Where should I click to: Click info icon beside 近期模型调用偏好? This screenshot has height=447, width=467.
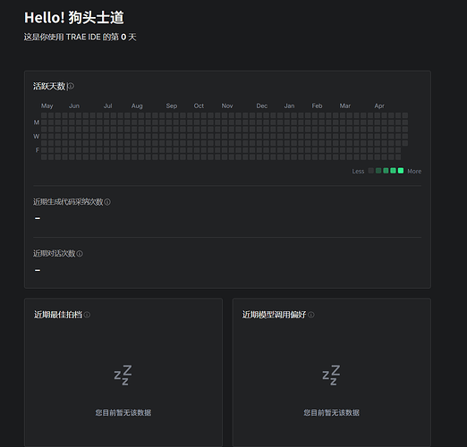click(x=311, y=315)
